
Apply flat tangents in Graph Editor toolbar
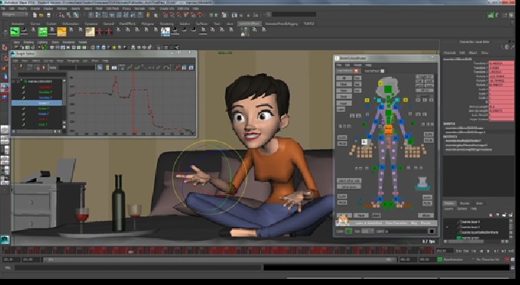click(x=151, y=67)
